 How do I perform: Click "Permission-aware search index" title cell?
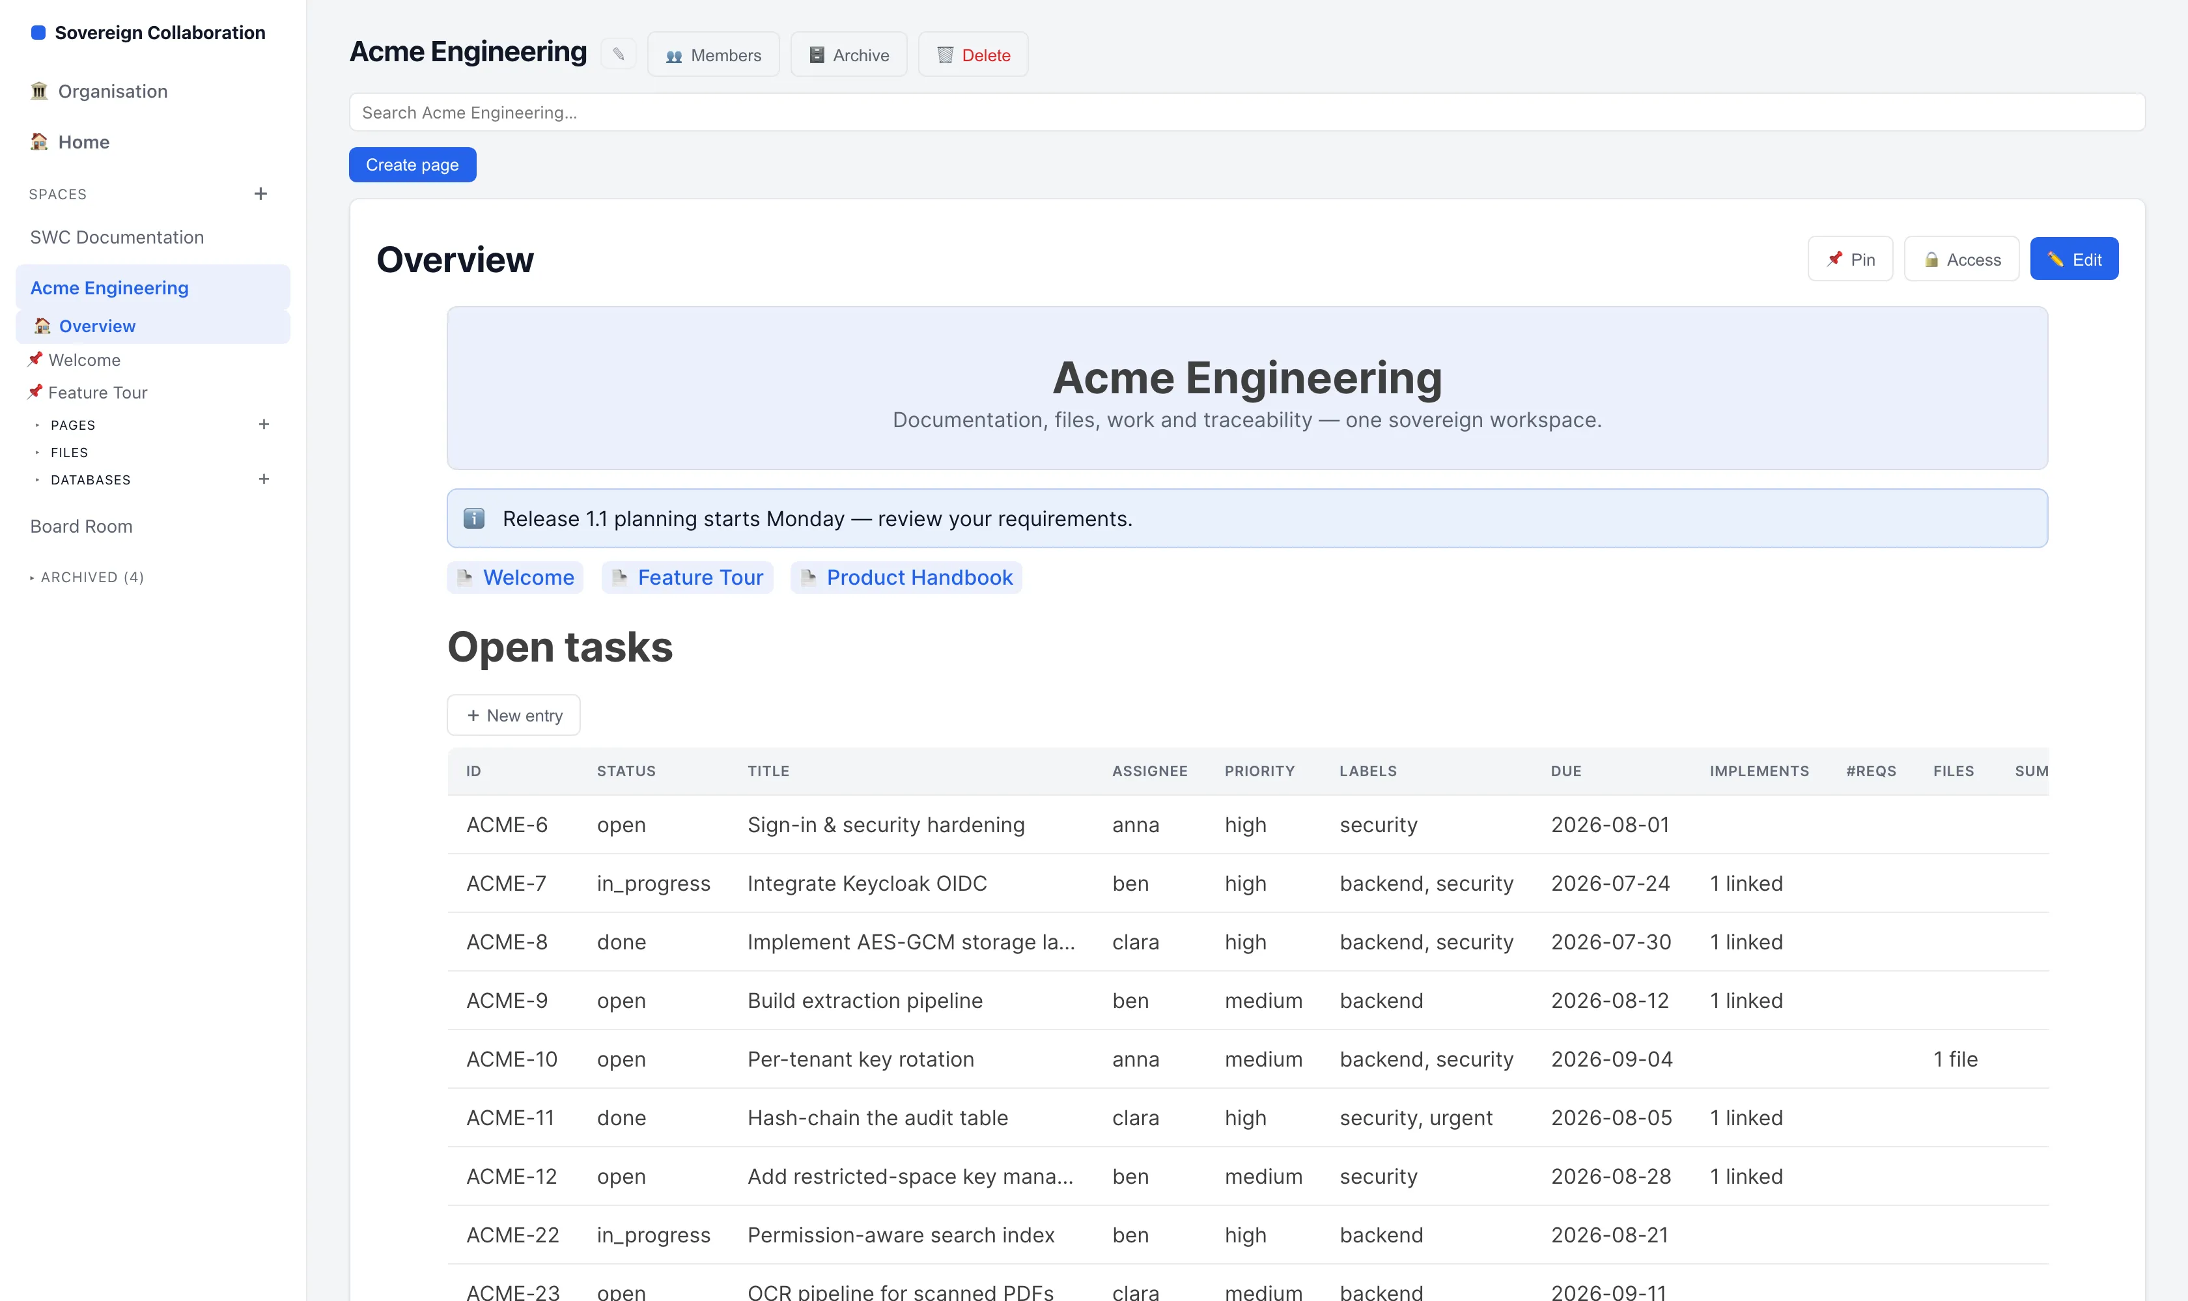pyautogui.click(x=901, y=1235)
